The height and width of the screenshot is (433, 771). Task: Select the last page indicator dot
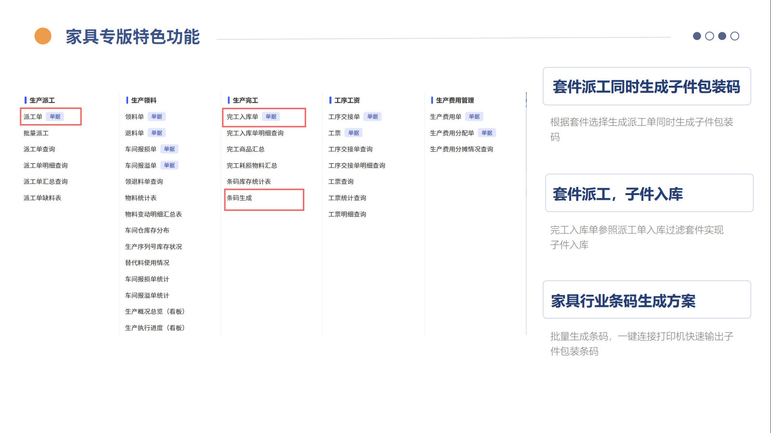[x=734, y=36]
